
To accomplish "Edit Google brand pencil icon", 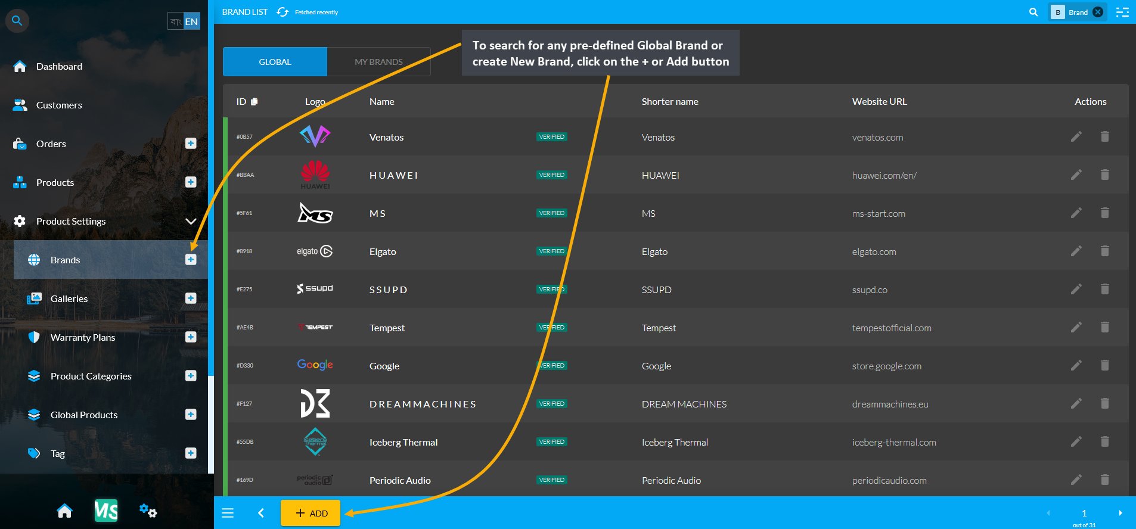I will coord(1076,365).
